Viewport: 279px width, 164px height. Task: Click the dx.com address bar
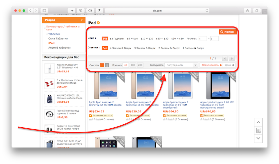point(157,11)
